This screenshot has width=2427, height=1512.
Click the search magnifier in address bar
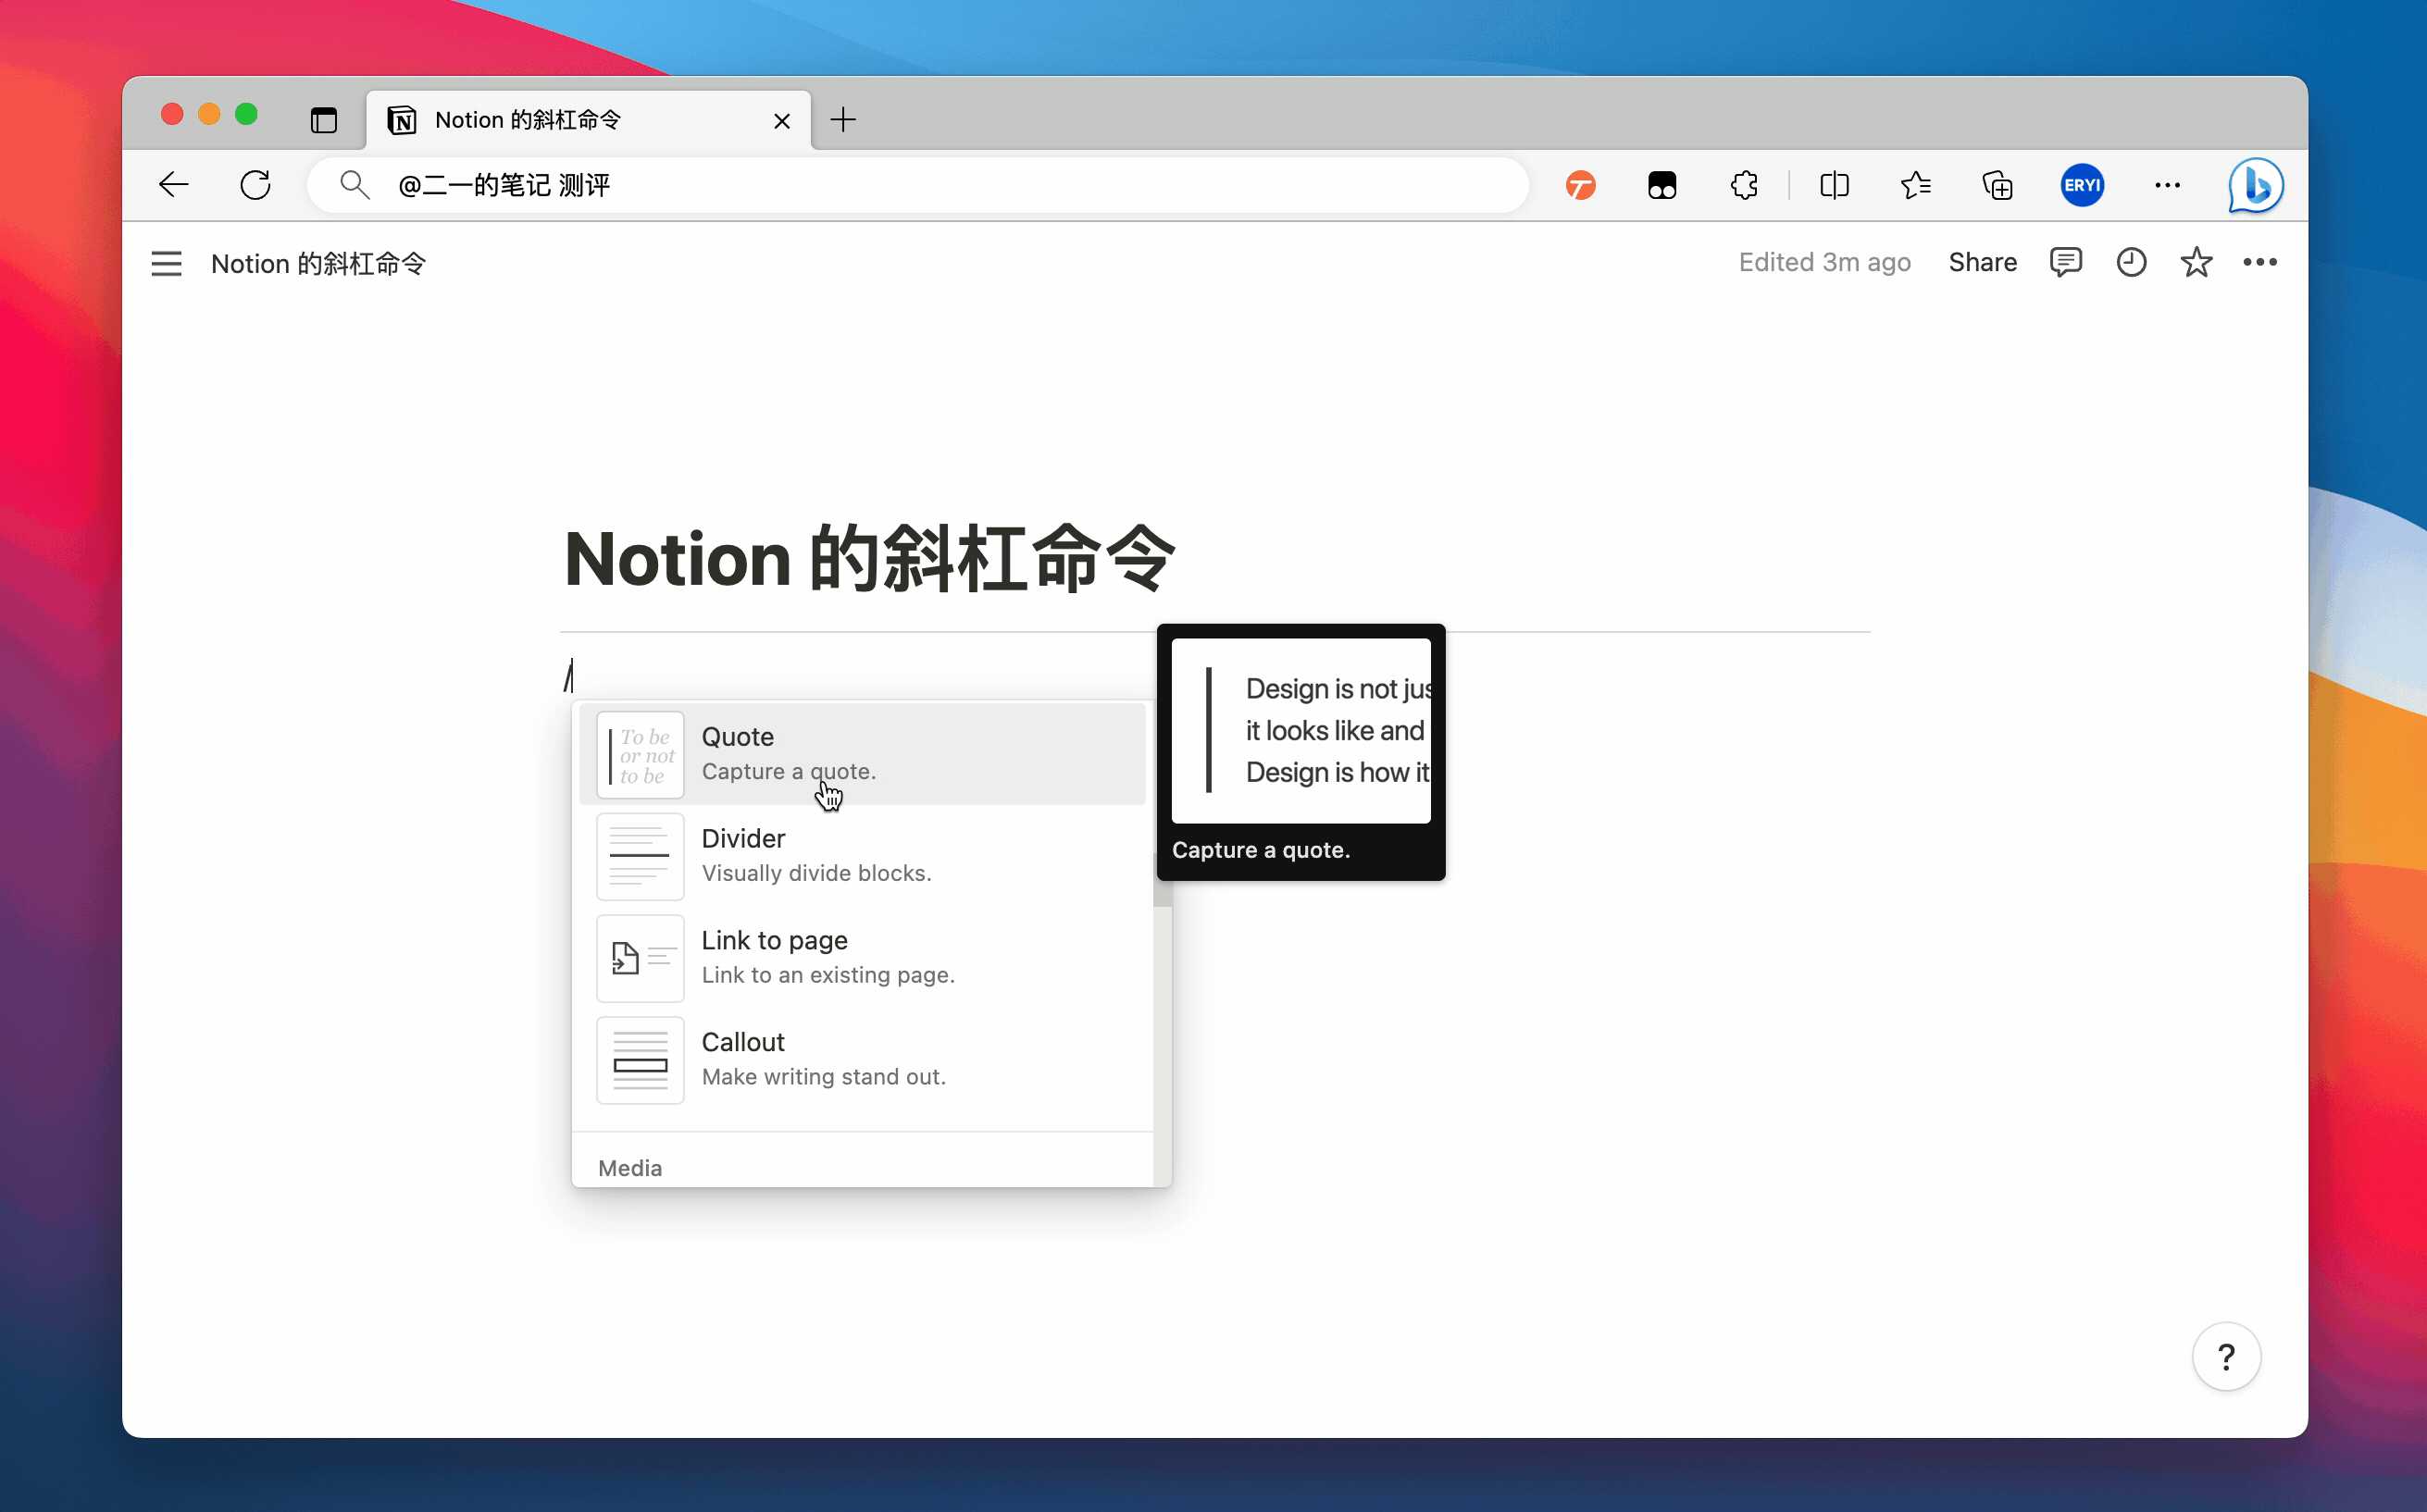click(354, 185)
